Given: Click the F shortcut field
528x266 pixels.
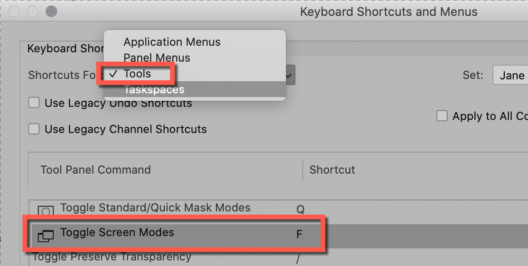Looking at the screenshot, I should pos(299,233).
